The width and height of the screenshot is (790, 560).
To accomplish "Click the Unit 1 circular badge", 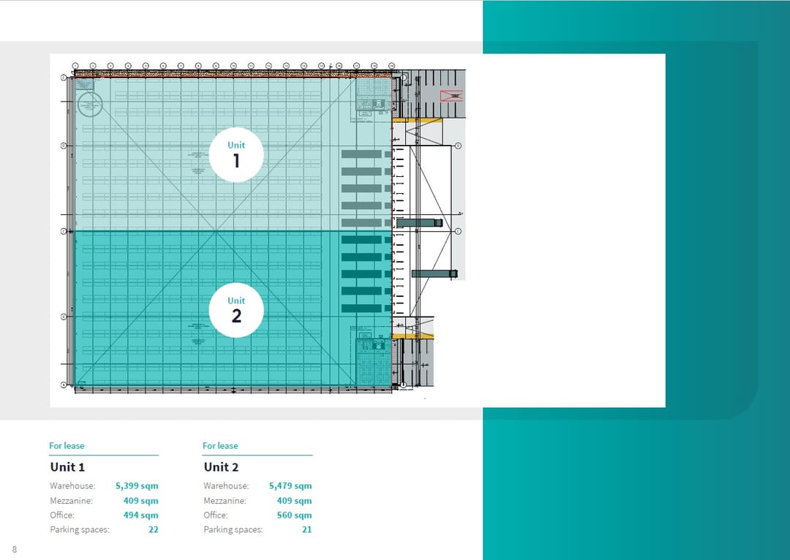I will coord(236,154).
